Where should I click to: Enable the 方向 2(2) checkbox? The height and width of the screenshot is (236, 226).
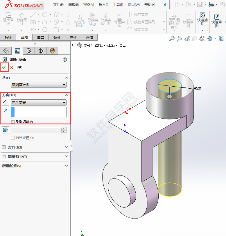4,147
